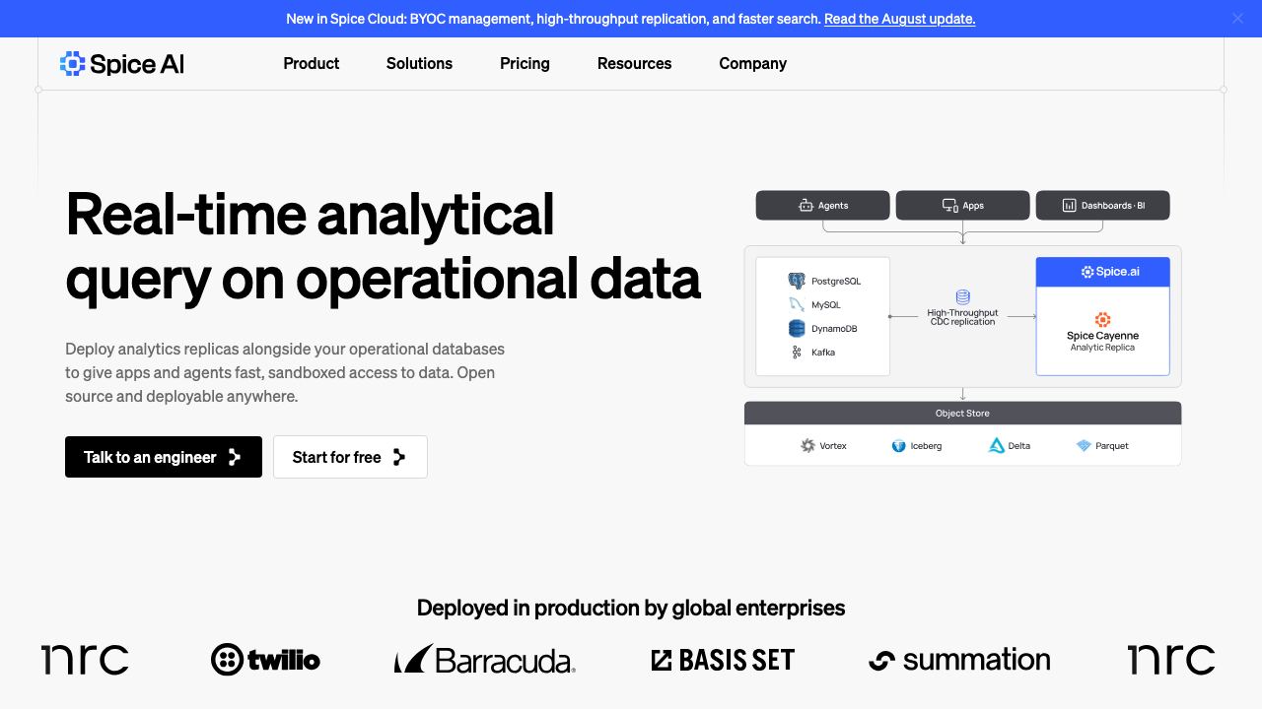Click the 'Real-time analytical query on operational data' heading
The image size is (1262, 709).
[x=383, y=245]
